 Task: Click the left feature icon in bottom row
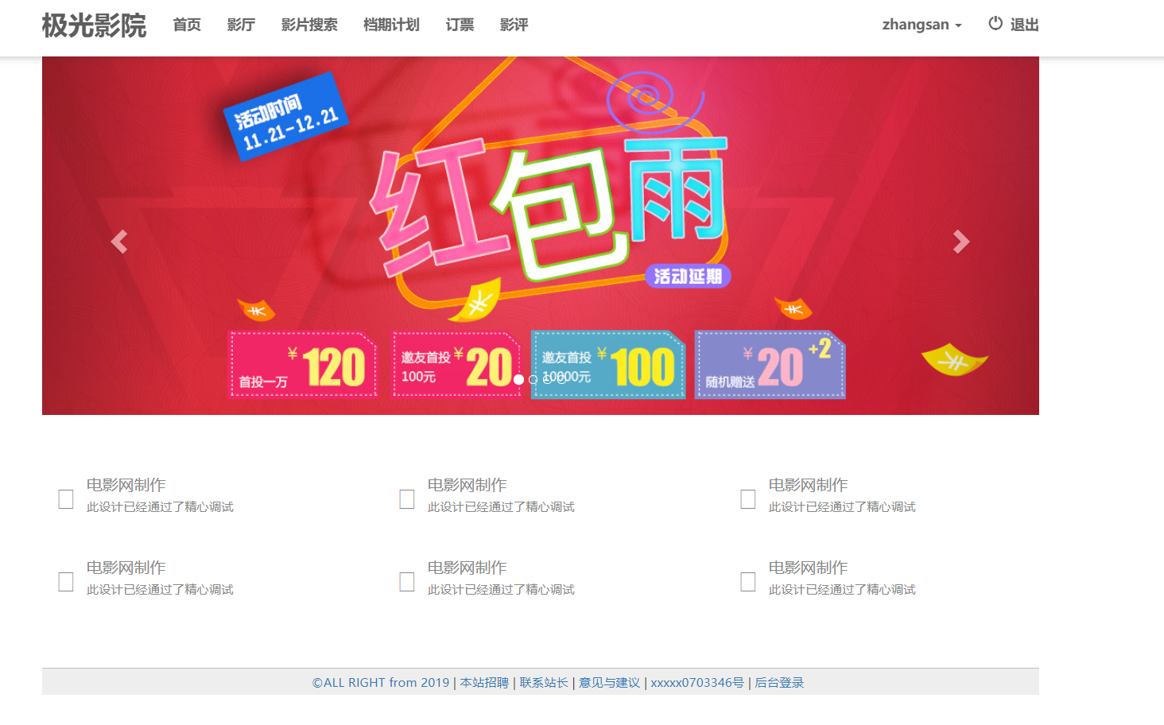[x=66, y=582]
